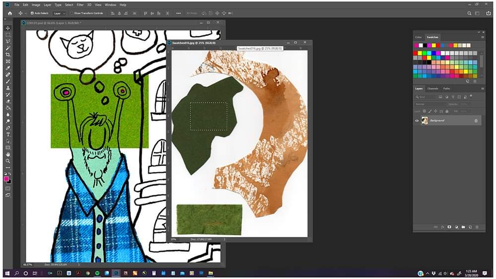The height and width of the screenshot is (279, 496).
Task: Toggle layer filtering on/off switch
Action: coord(471,95)
